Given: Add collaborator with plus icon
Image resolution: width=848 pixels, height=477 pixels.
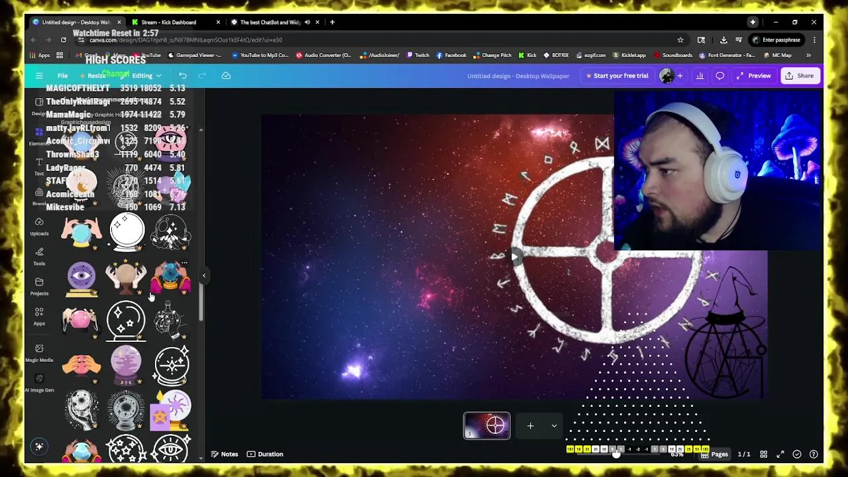Looking at the screenshot, I should [x=680, y=76].
